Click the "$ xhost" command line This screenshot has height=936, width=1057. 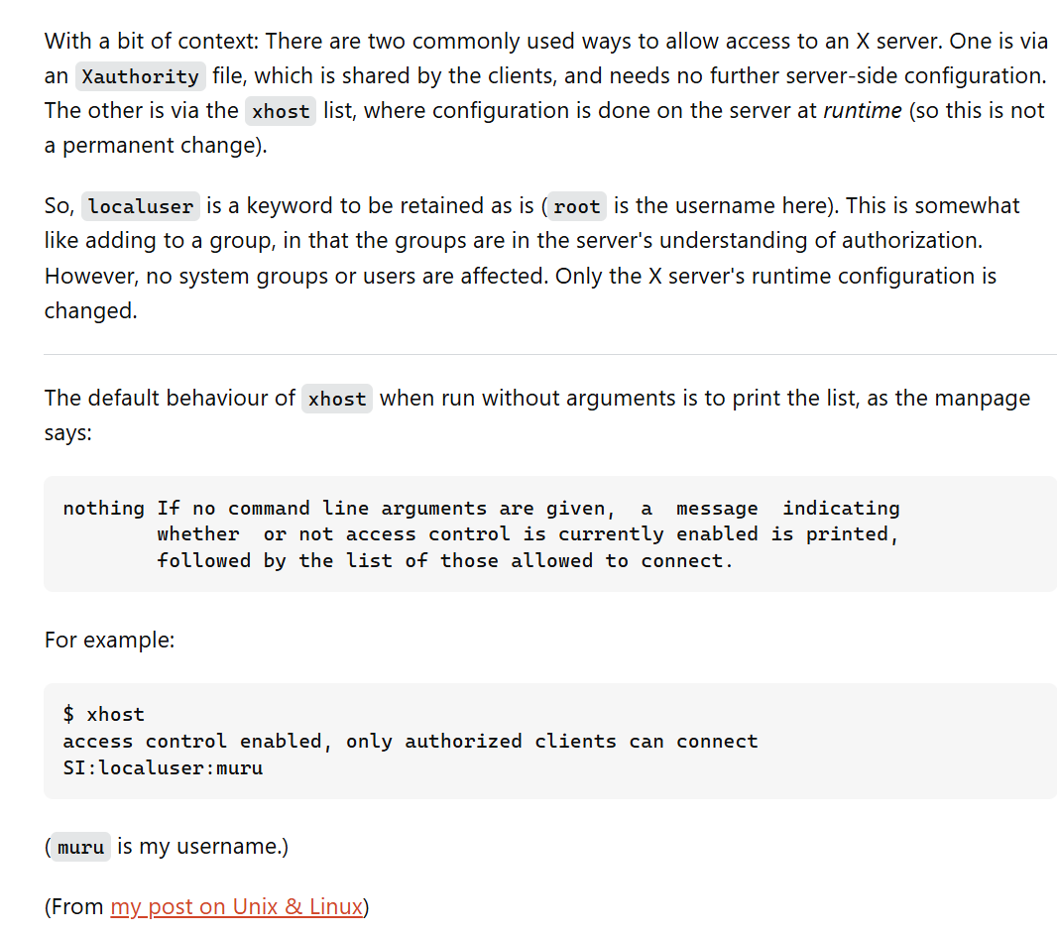click(x=104, y=714)
